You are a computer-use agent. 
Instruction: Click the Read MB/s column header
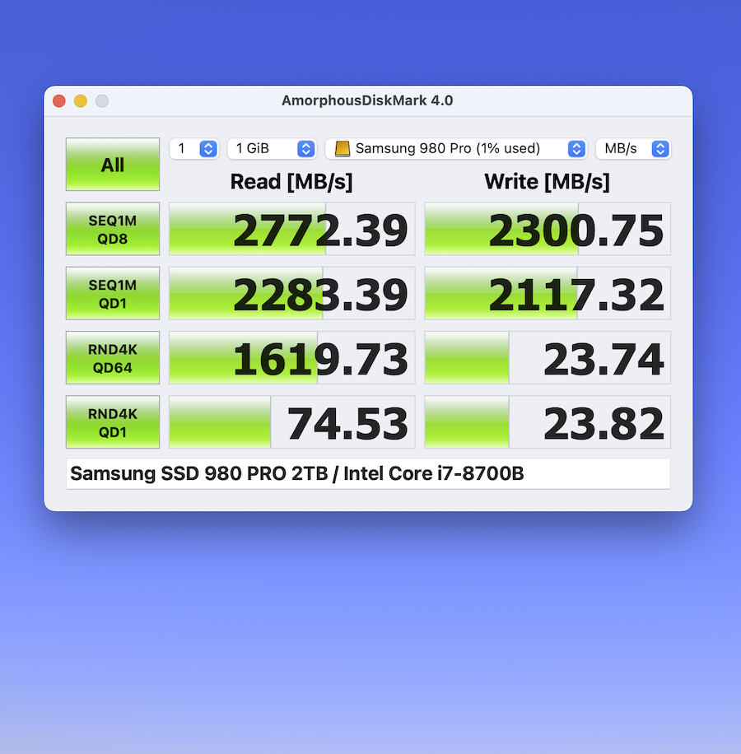tap(291, 182)
